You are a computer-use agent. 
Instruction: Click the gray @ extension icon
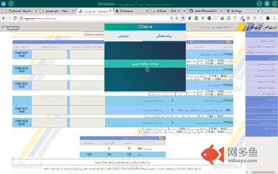click(222, 18)
